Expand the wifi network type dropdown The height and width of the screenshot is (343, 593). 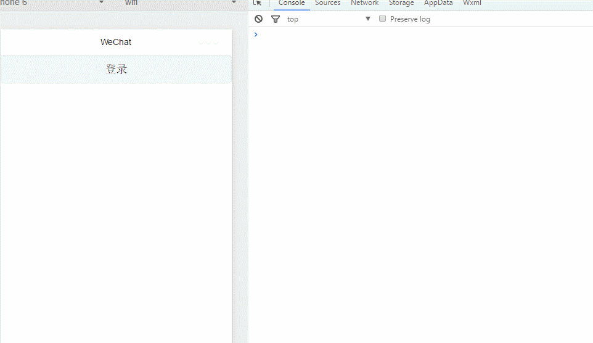(234, 2)
